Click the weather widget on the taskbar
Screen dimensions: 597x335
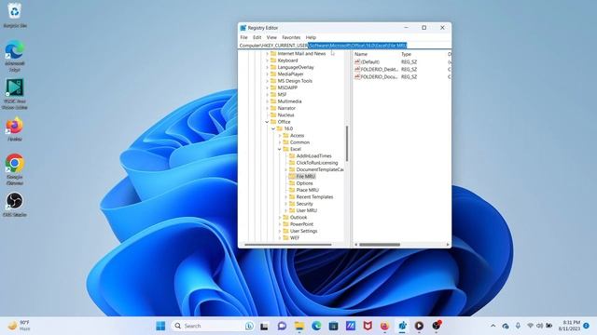[19, 326]
